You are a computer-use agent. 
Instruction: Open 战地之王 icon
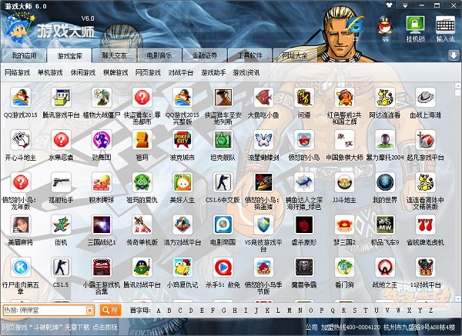[x=385, y=267]
